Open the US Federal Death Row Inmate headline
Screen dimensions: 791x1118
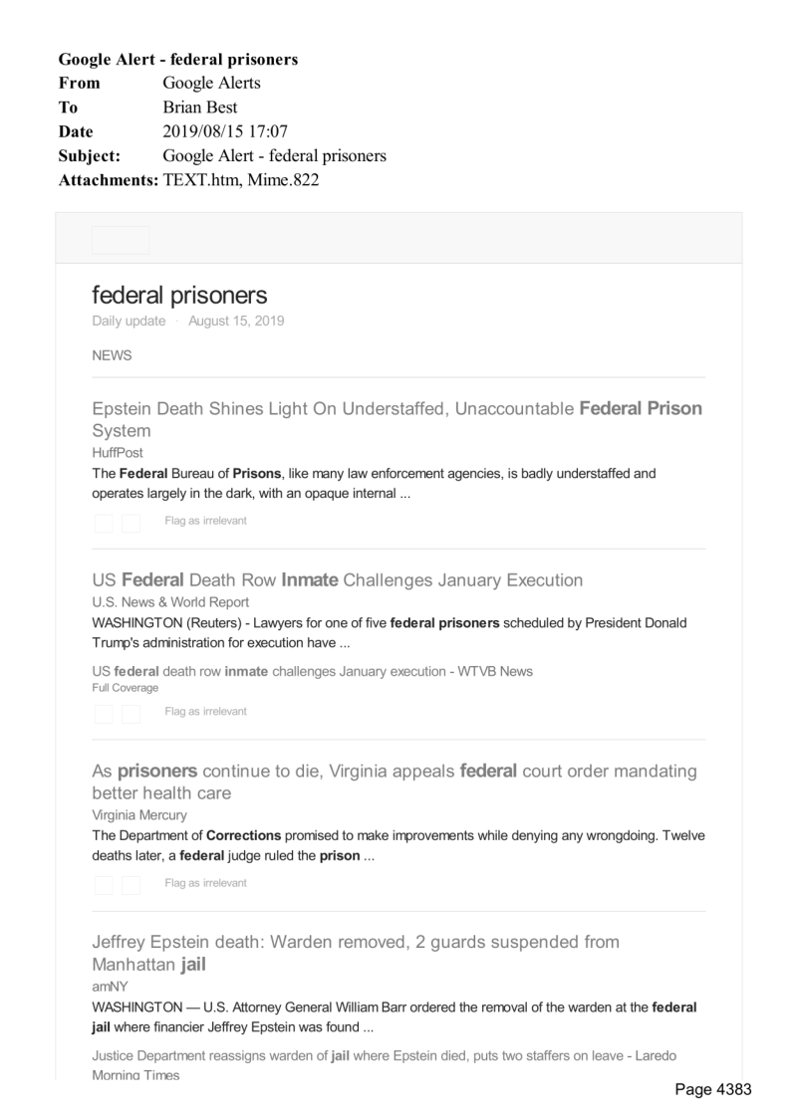point(337,579)
